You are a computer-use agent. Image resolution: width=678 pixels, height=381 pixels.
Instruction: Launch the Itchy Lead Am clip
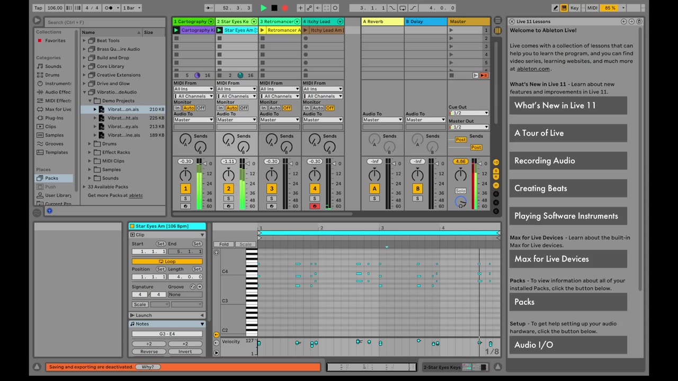click(306, 30)
